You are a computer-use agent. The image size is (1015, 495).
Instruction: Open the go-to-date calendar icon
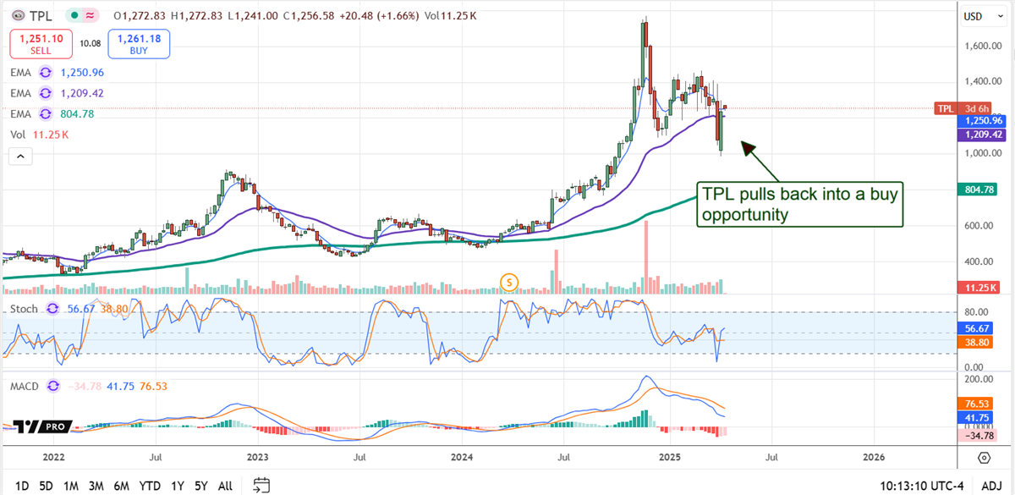pyautogui.click(x=262, y=485)
